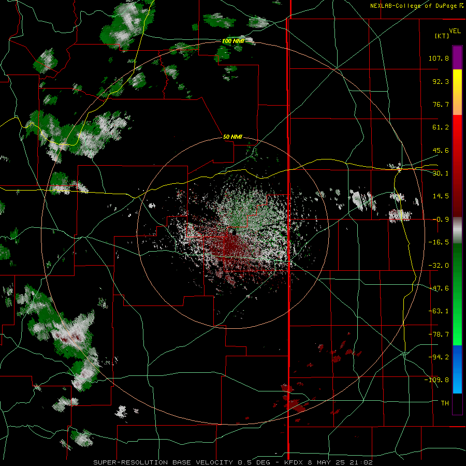This screenshot has width=466, height=466.
Task: Pick the yellow-orange segment of velocity scale
Action: pos(457,92)
